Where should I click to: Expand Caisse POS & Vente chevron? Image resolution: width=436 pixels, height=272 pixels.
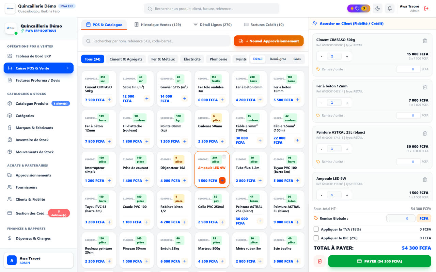tap(68, 68)
